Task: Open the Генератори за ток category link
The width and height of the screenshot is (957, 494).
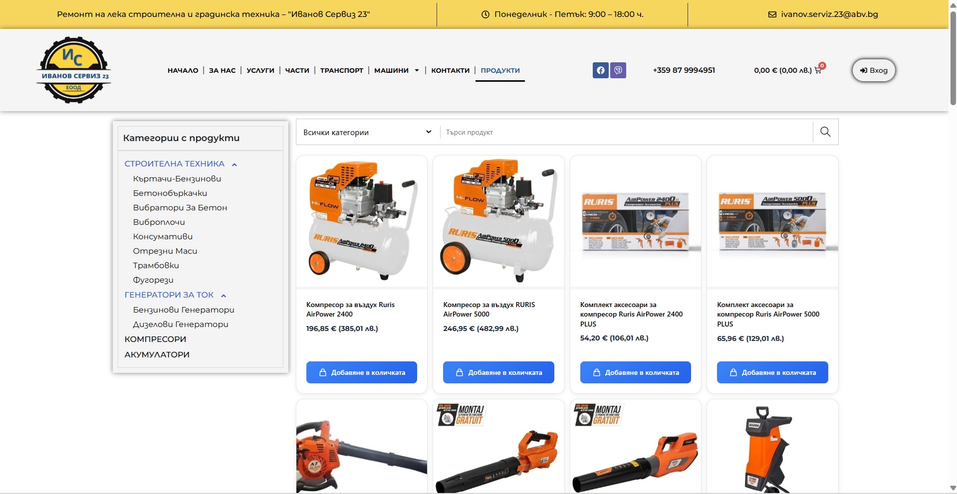Action: tap(169, 295)
